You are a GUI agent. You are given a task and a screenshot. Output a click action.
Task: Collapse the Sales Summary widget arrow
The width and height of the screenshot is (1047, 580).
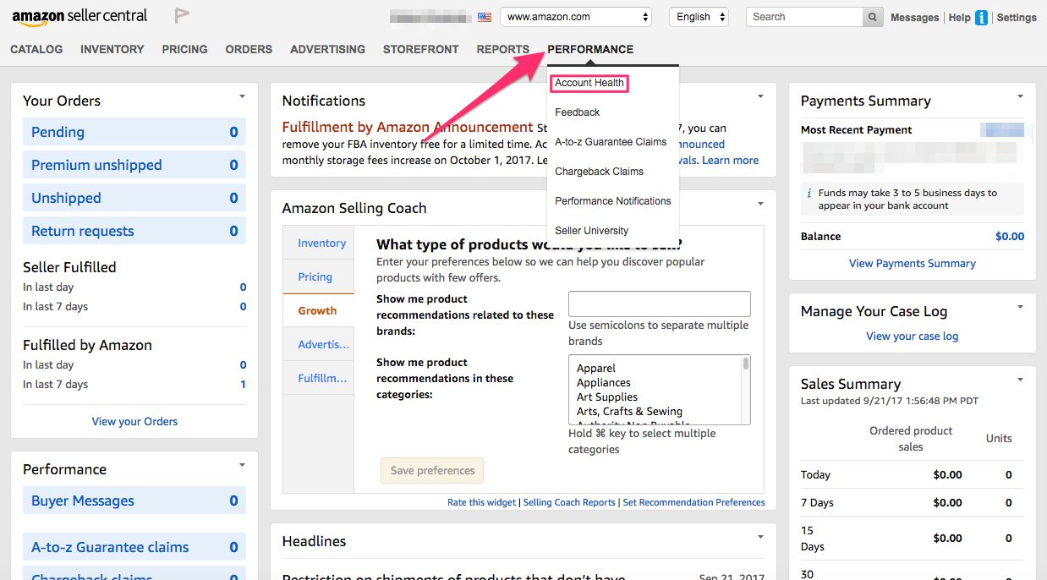click(1020, 380)
